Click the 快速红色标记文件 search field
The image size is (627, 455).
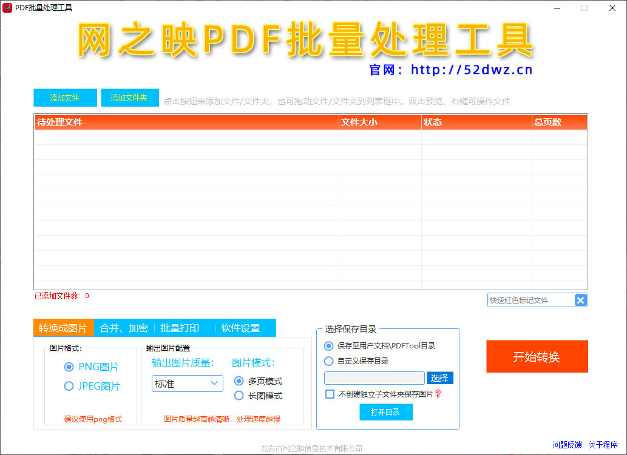[x=531, y=300]
